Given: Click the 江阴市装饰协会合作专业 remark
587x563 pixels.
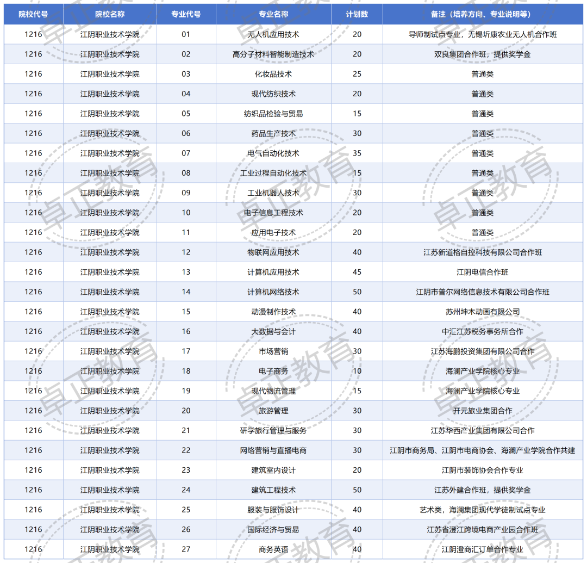Looking at the screenshot, I should [x=483, y=471].
